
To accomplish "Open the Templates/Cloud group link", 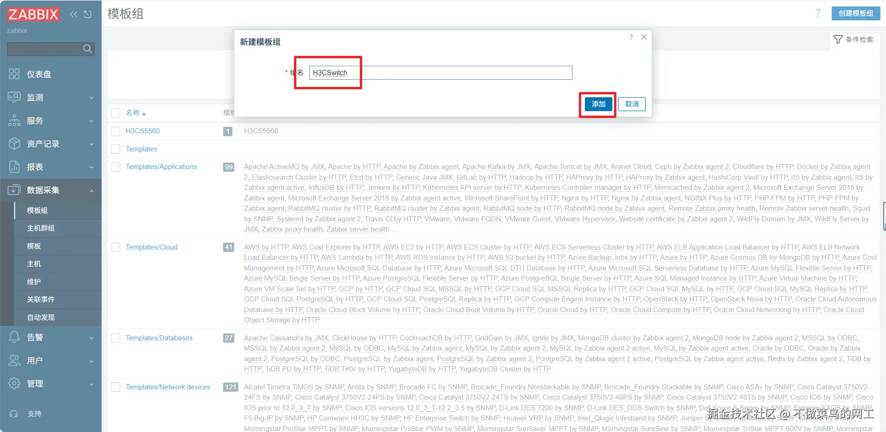I will coord(151,247).
